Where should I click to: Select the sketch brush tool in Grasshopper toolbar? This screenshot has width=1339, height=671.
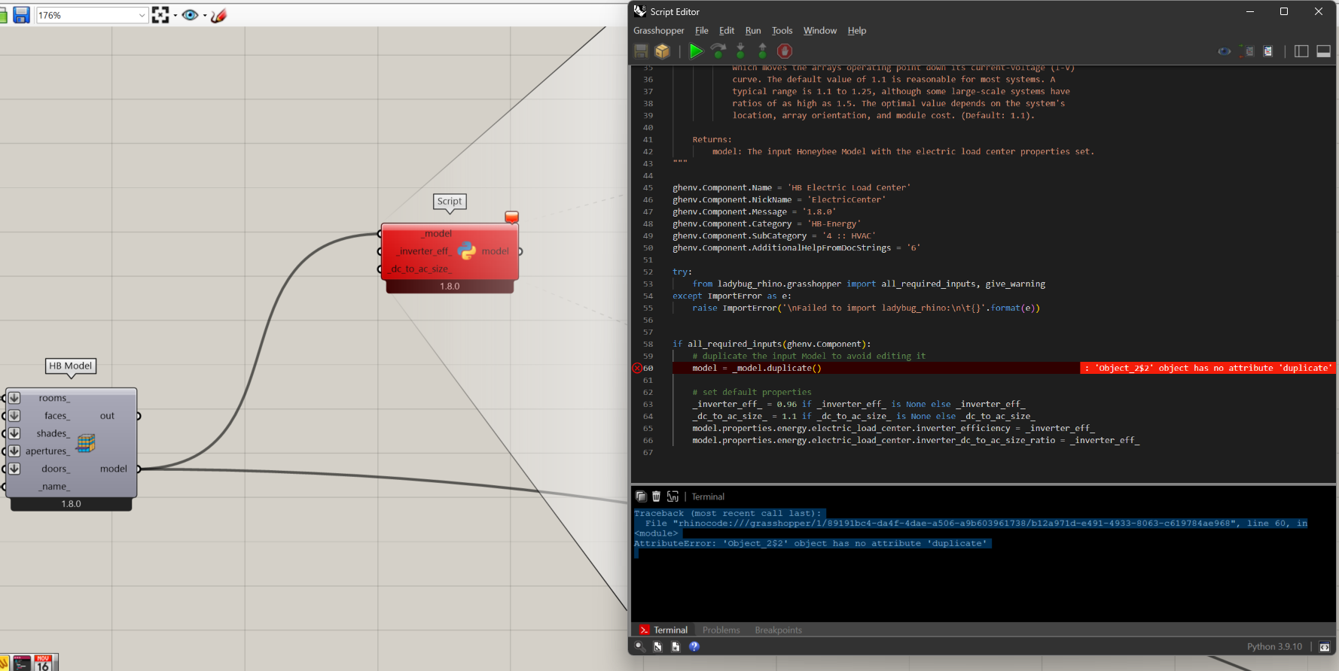tap(219, 15)
